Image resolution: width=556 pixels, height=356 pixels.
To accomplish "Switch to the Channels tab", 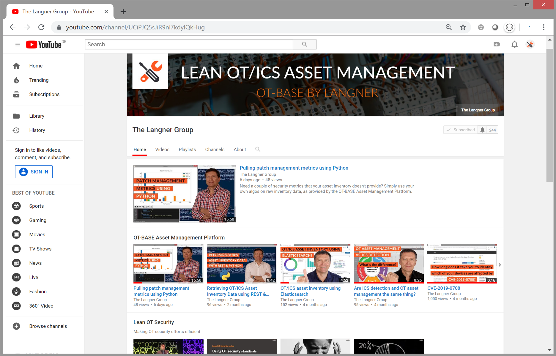I will [x=215, y=149].
